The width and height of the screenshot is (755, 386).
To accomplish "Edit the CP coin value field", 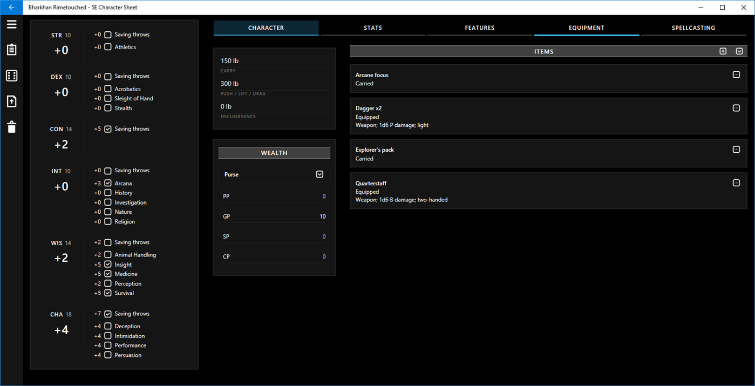I will (274, 256).
